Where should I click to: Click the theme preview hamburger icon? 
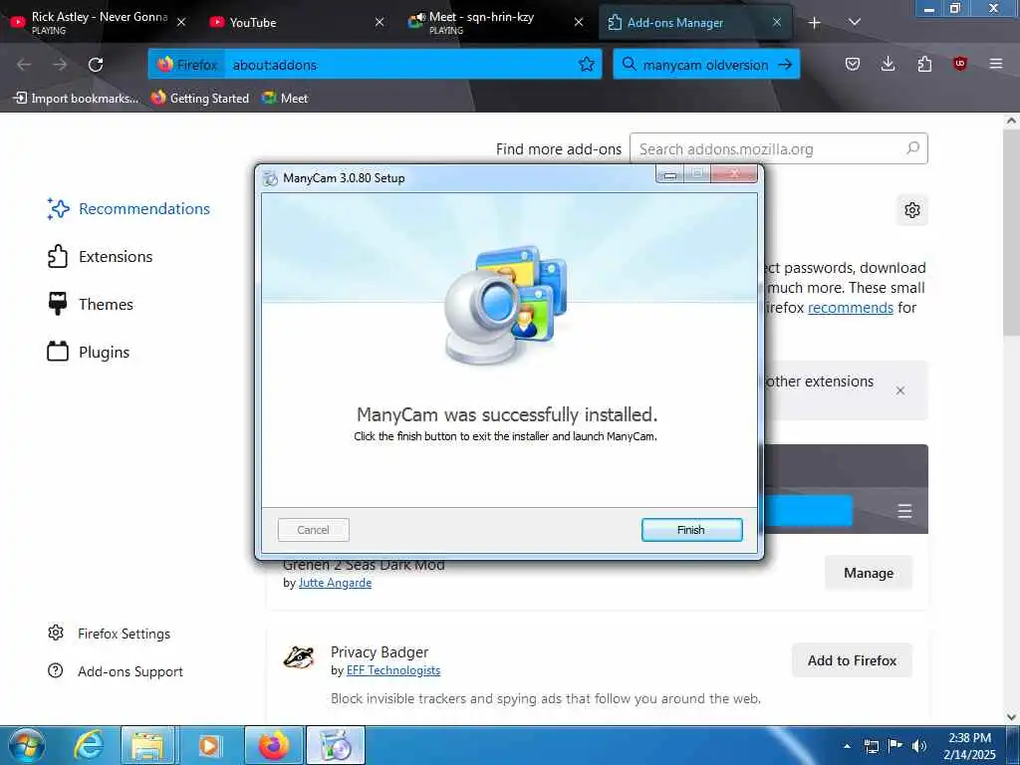[904, 511]
